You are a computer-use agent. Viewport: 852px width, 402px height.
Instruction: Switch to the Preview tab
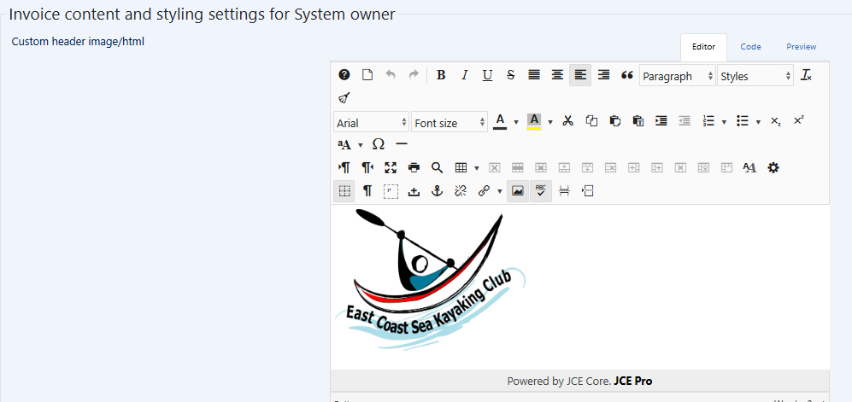[801, 47]
